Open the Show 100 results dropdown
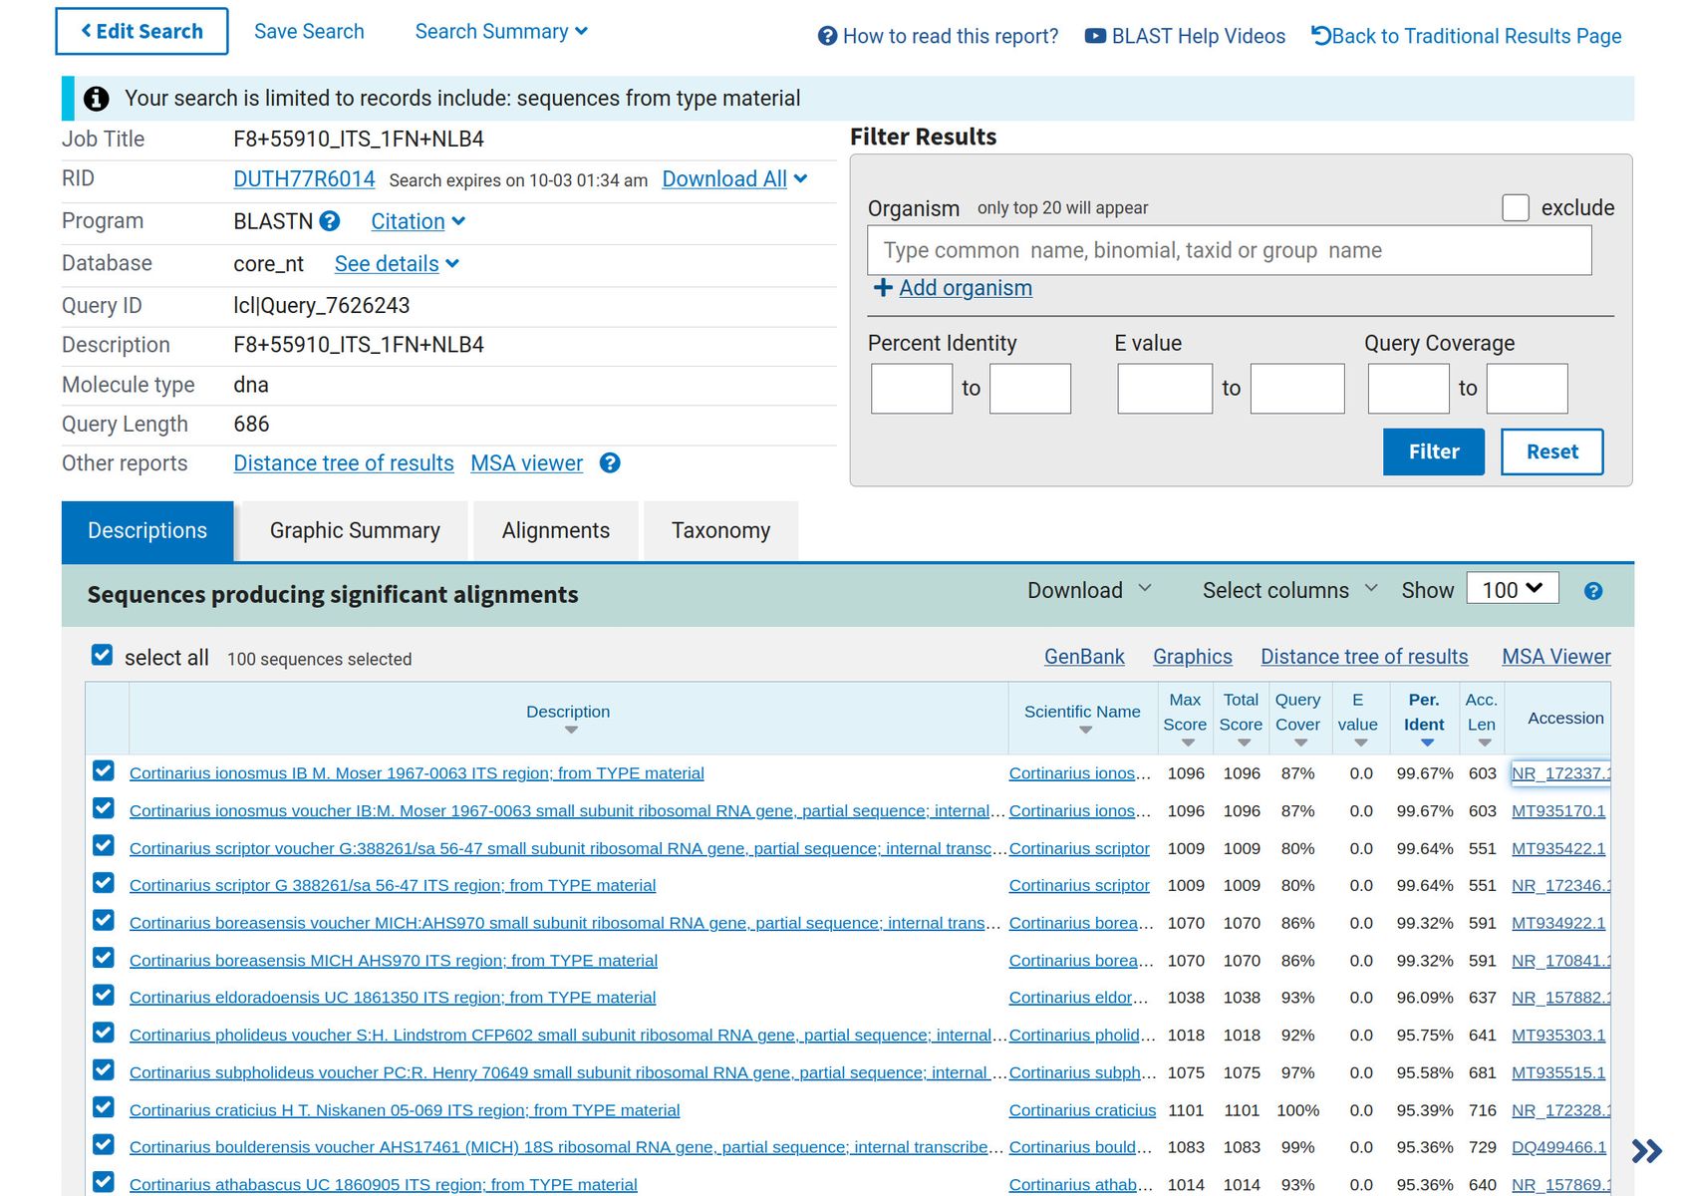Screen dimensions: 1681x1196 (x=1512, y=590)
